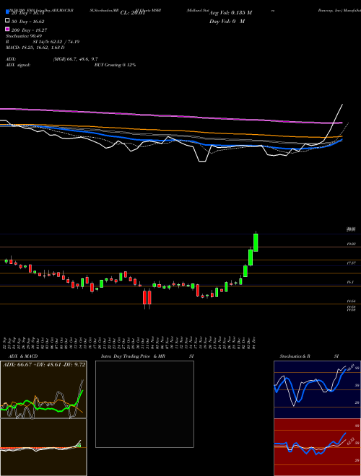361x476 pixels.
Task: Click the 'Day Vol: 0 M' label
Action: (x=227, y=22)
